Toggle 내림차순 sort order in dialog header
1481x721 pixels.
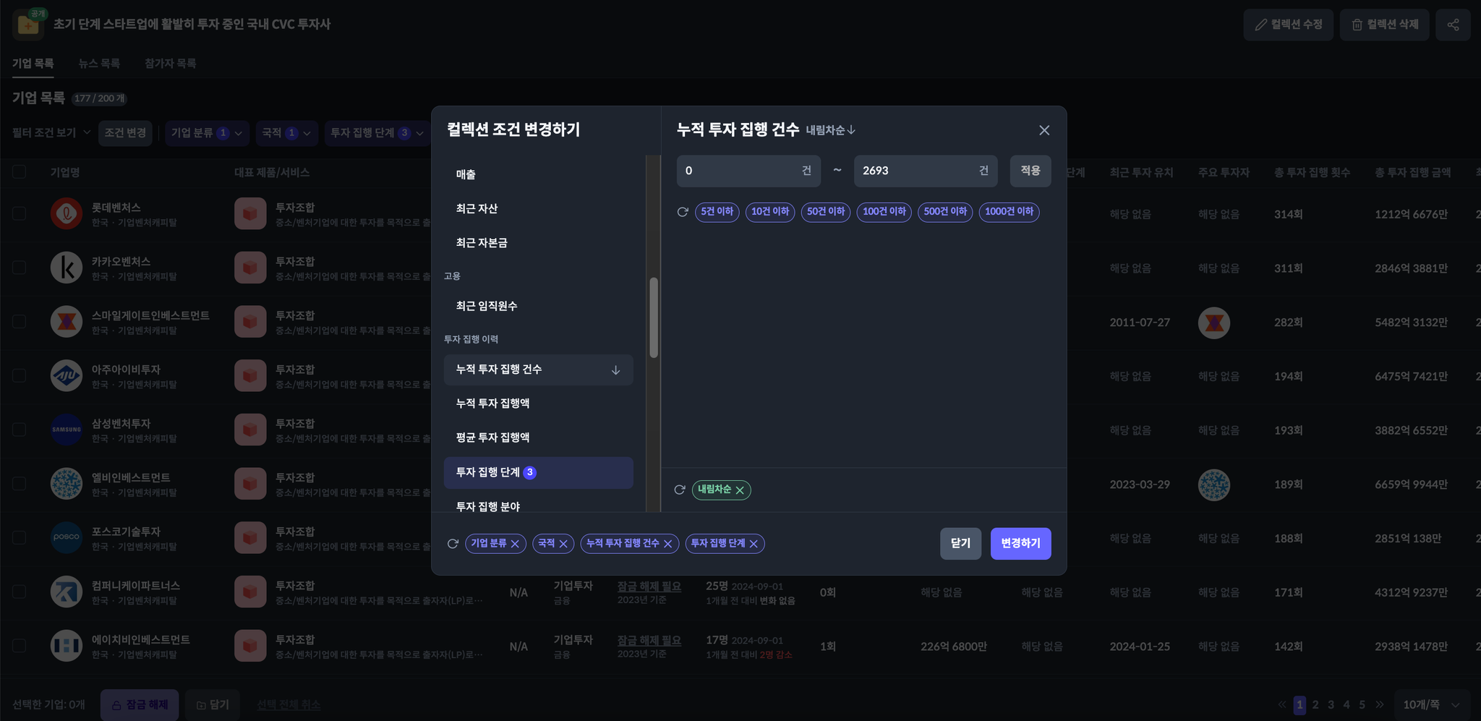(830, 130)
